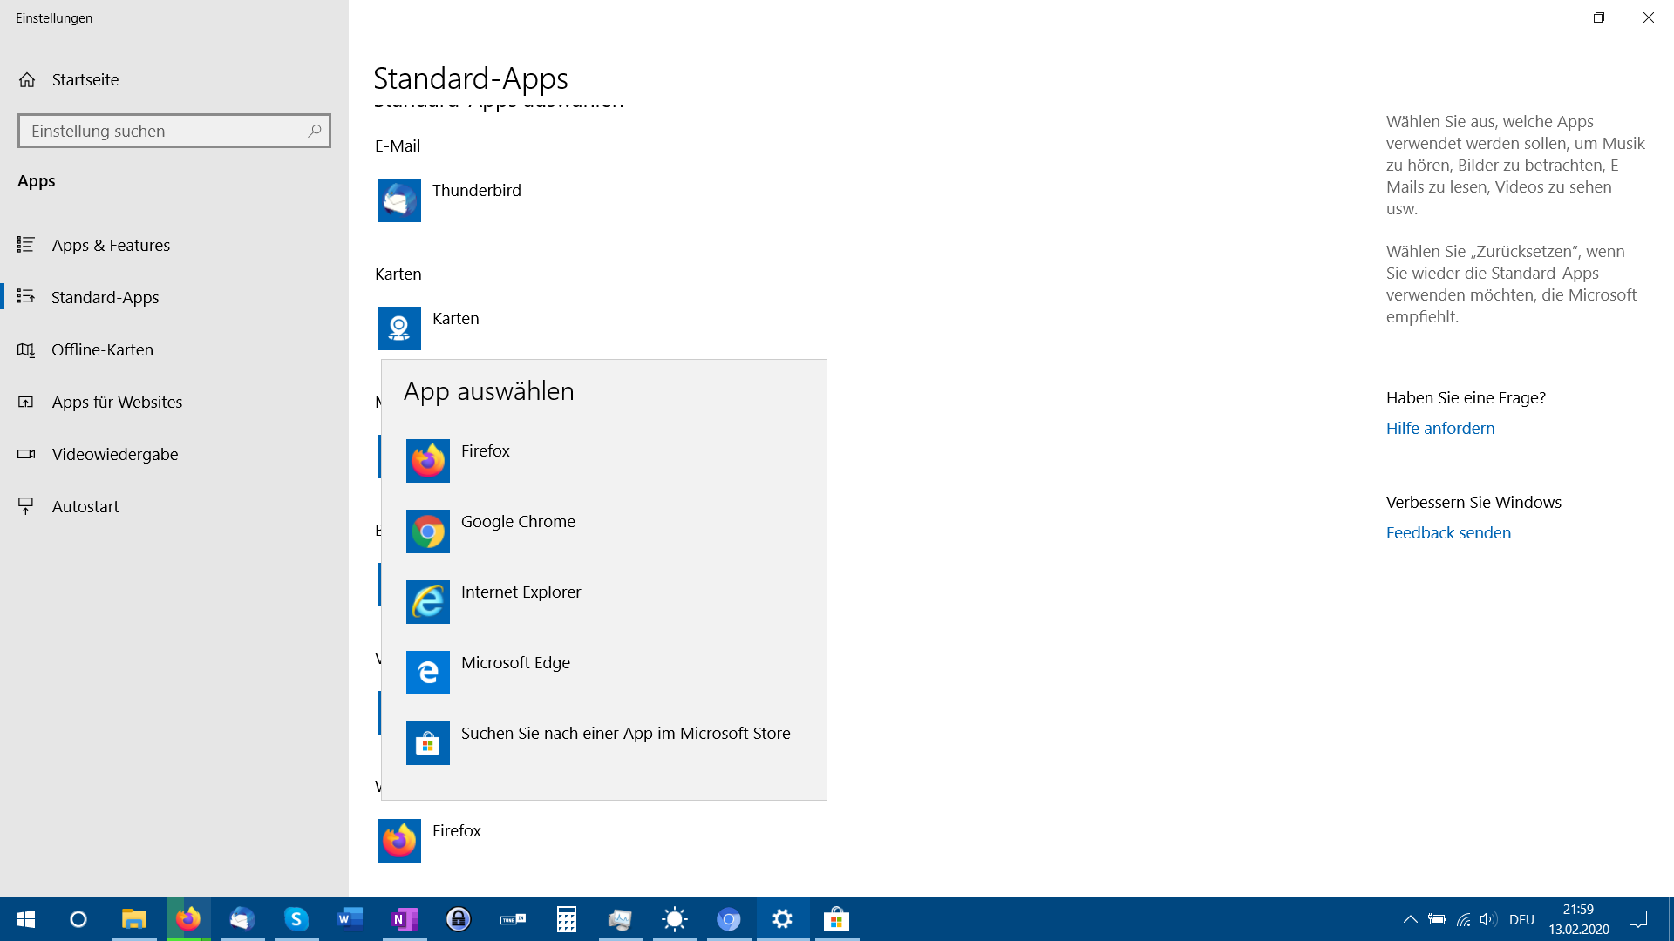Expand the hidden system tray icons chevron
1674x941 pixels.
click(x=1409, y=919)
